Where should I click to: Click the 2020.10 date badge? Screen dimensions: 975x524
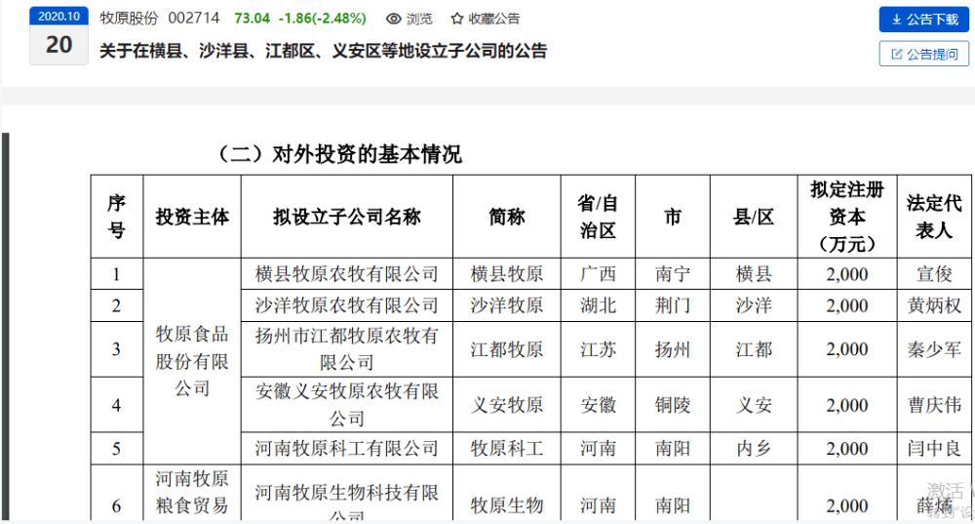point(59,17)
